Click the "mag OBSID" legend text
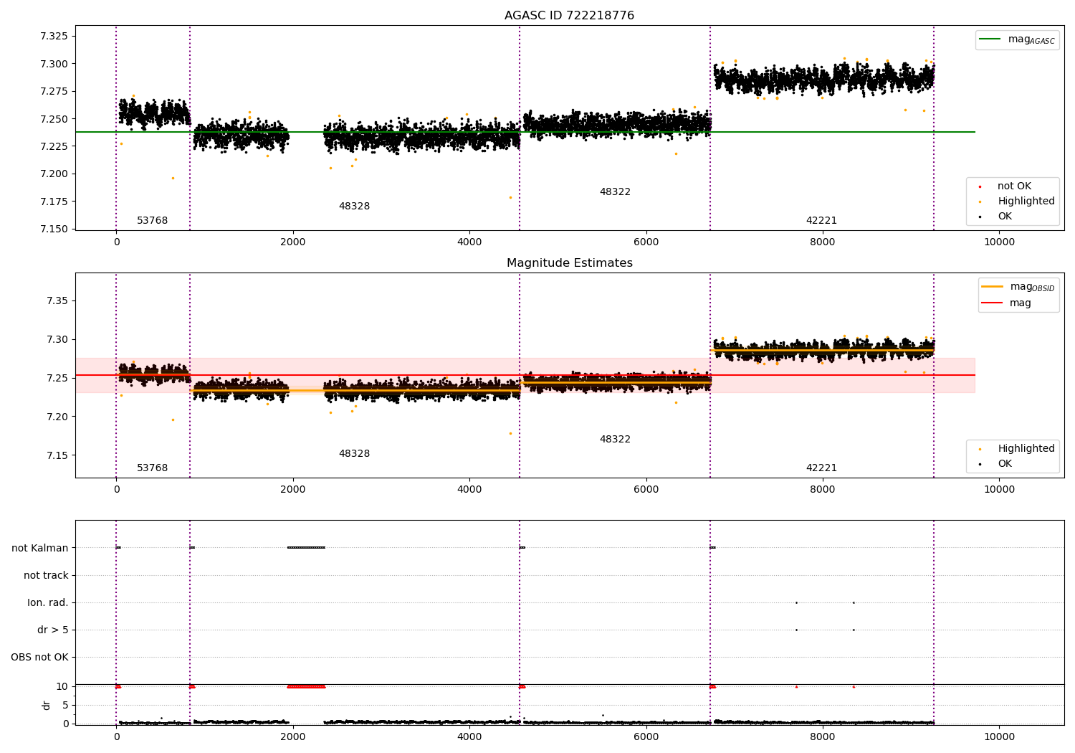1075x753 pixels. [1033, 287]
